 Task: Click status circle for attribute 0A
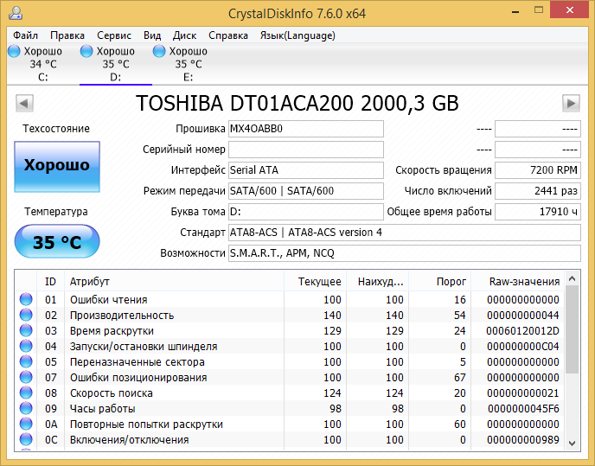26,424
